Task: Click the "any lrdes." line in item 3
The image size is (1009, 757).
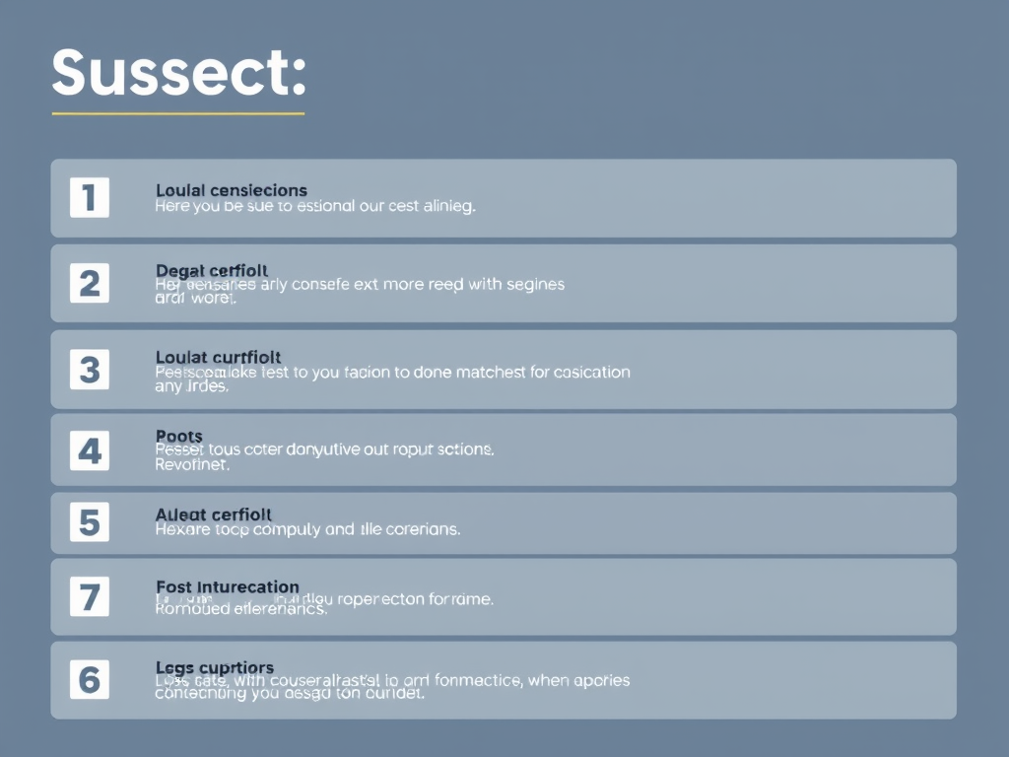Action: (x=192, y=386)
